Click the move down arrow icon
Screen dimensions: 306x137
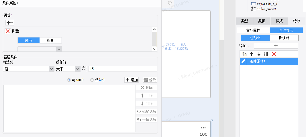pos(259,54)
